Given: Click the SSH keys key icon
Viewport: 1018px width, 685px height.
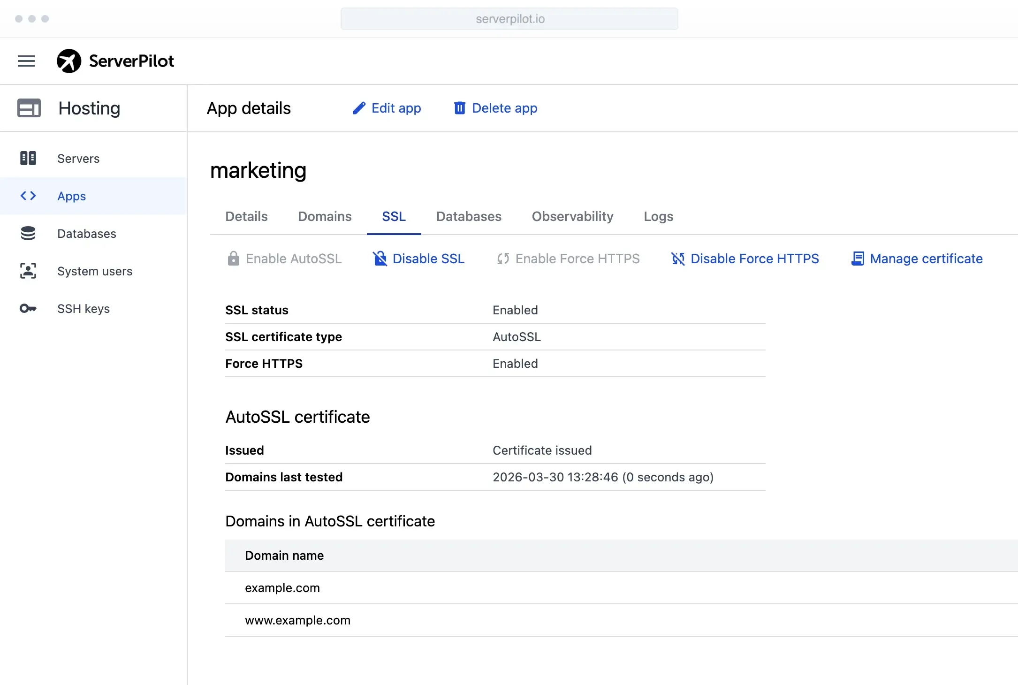Looking at the screenshot, I should click(28, 308).
